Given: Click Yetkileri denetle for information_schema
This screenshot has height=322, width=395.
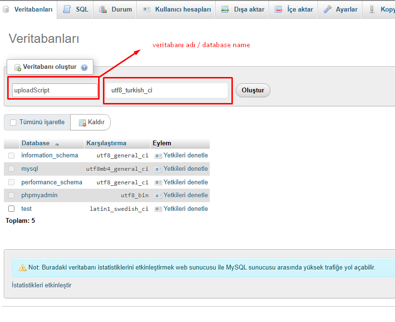Looking at the screenshot, I should click(186, 155).
